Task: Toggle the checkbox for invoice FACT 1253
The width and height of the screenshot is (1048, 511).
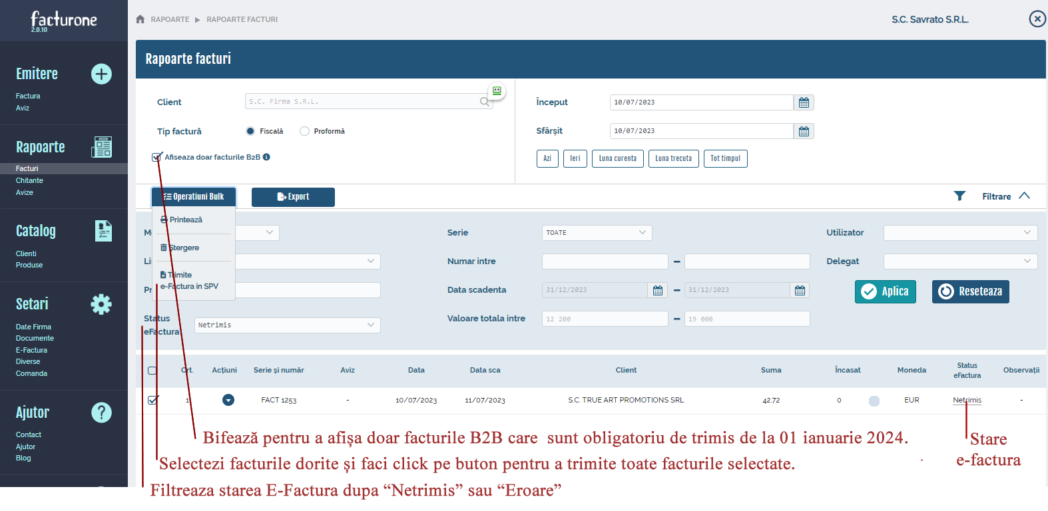Action: coord(152,400)
